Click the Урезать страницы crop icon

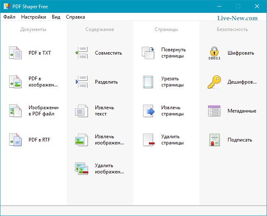coord(148,82)
